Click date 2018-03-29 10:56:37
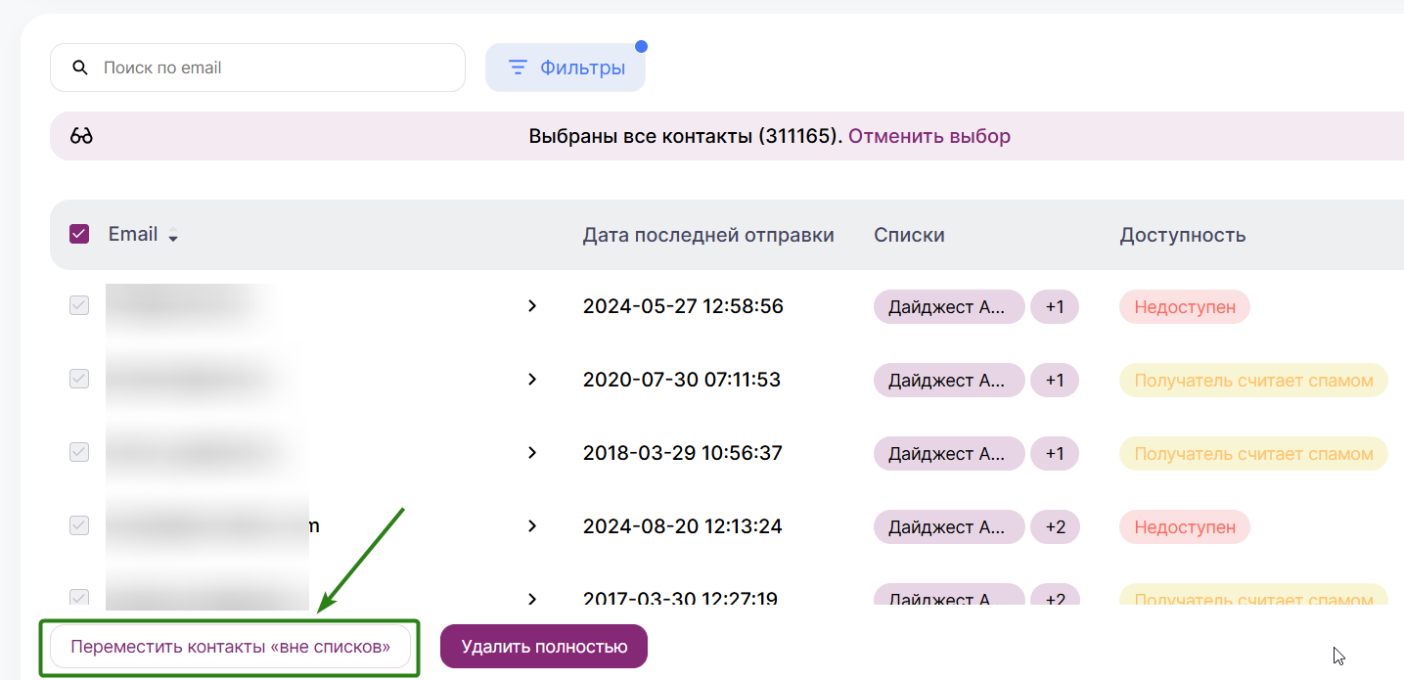Screen dimensions: 1404x680 click(x=683, y=453)
